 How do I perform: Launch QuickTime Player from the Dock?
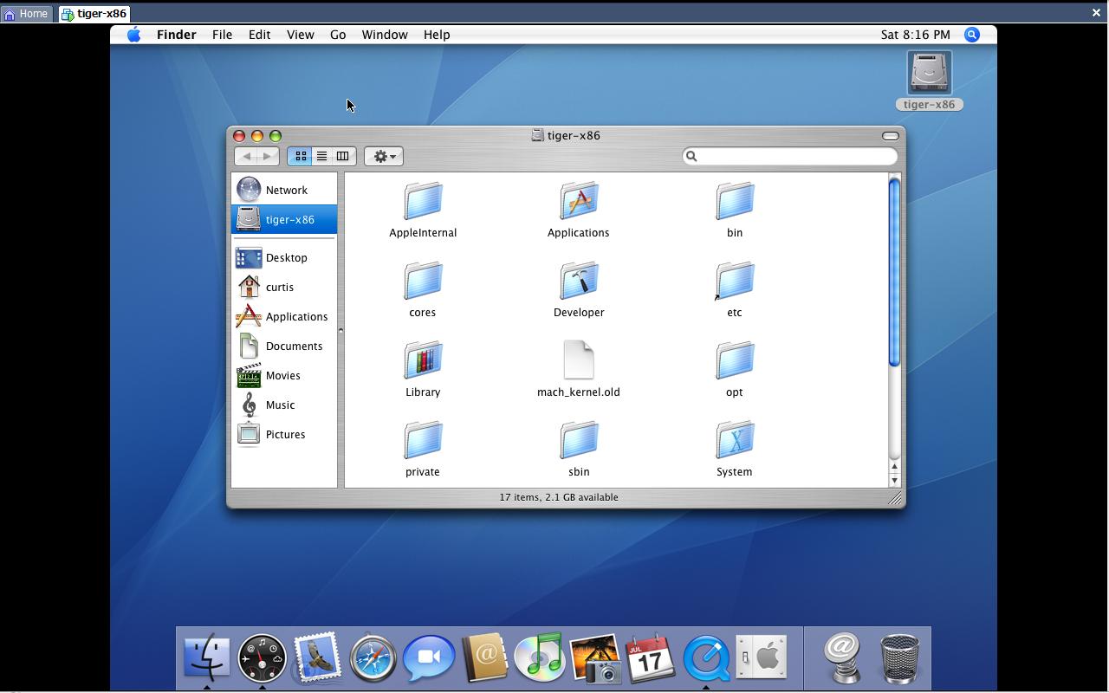pyautogui.click(x=706, y=658)
